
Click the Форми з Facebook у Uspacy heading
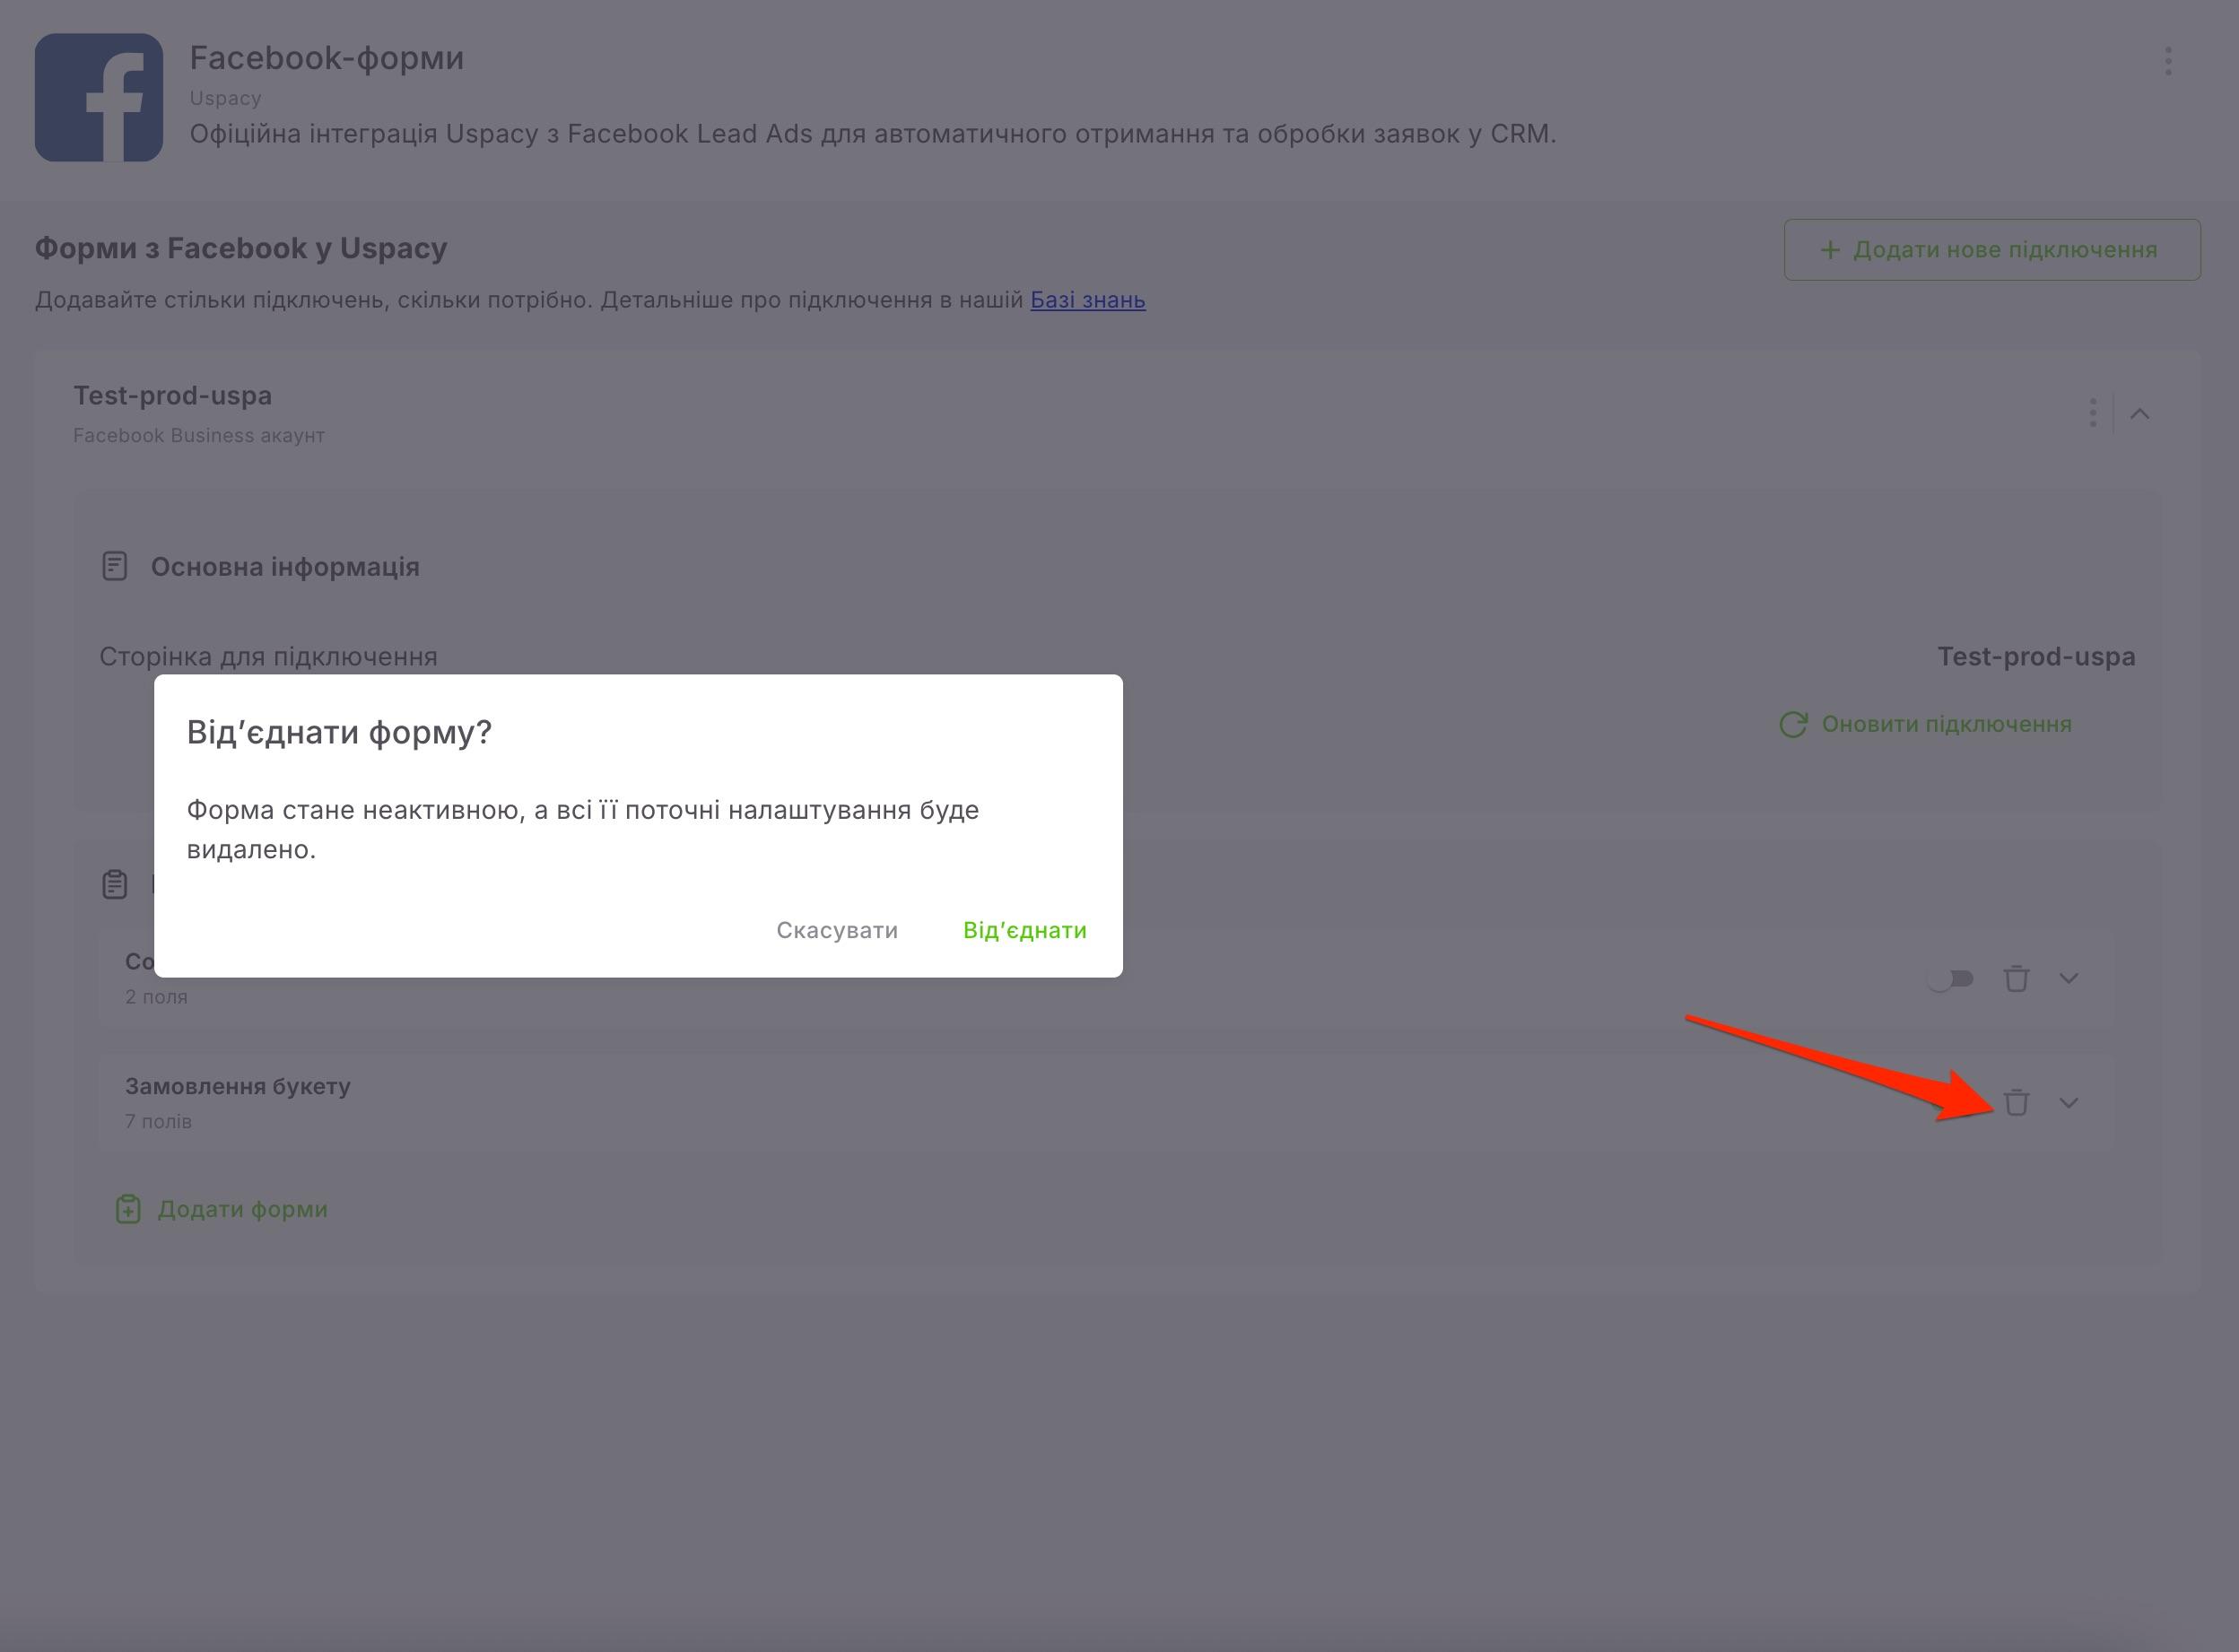(x=241, y=248)
